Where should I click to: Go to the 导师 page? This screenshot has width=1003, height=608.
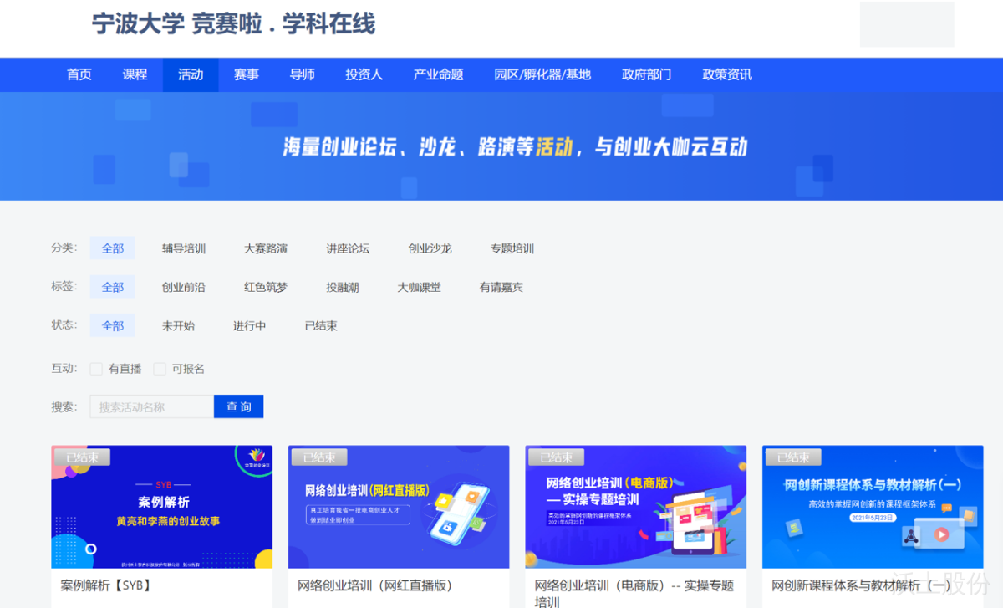[302, 74]
